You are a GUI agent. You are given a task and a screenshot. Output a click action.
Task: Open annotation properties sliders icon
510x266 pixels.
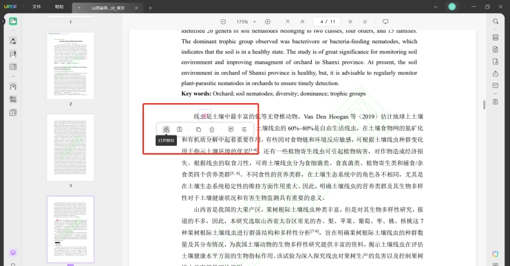[x=244, y=129]
